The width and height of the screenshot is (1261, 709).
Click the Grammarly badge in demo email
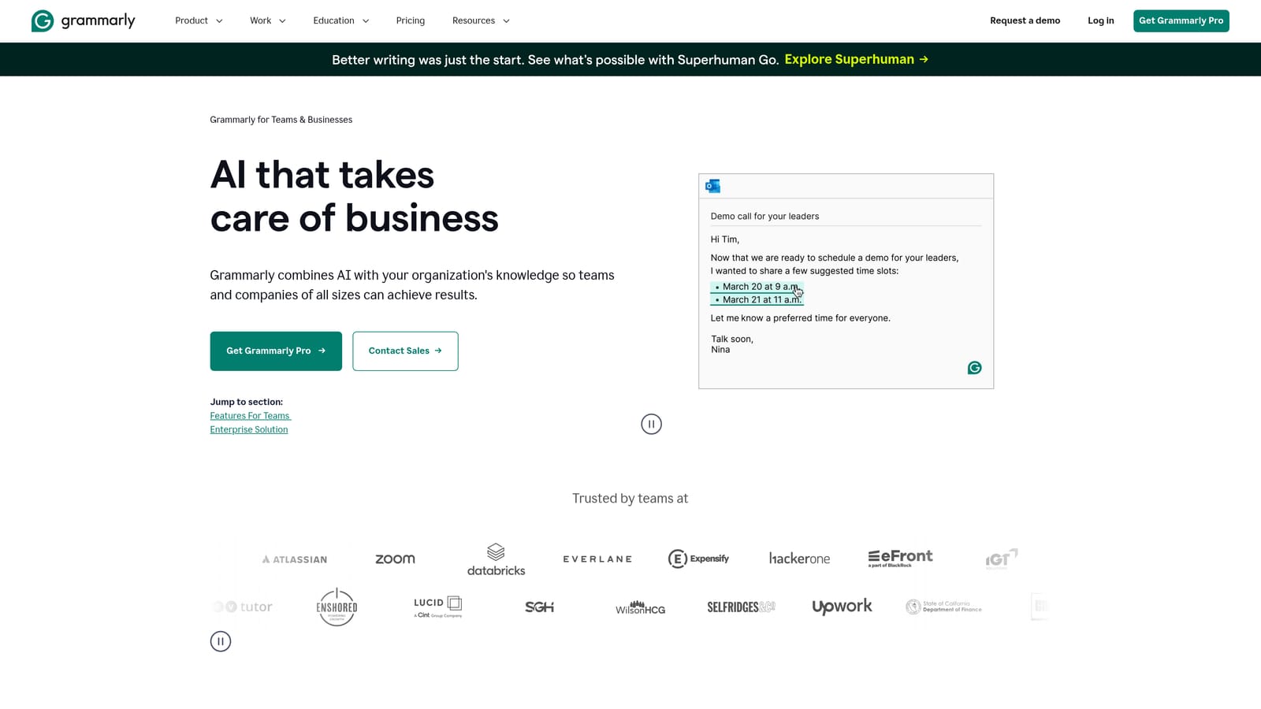974,368
